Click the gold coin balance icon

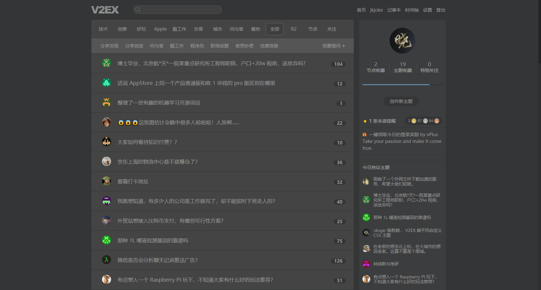[414, 121]
